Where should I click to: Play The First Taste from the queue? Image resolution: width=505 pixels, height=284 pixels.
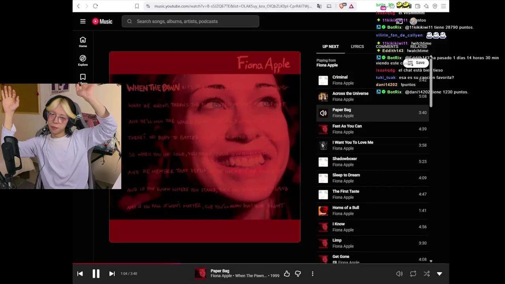[x=372, y=194]
